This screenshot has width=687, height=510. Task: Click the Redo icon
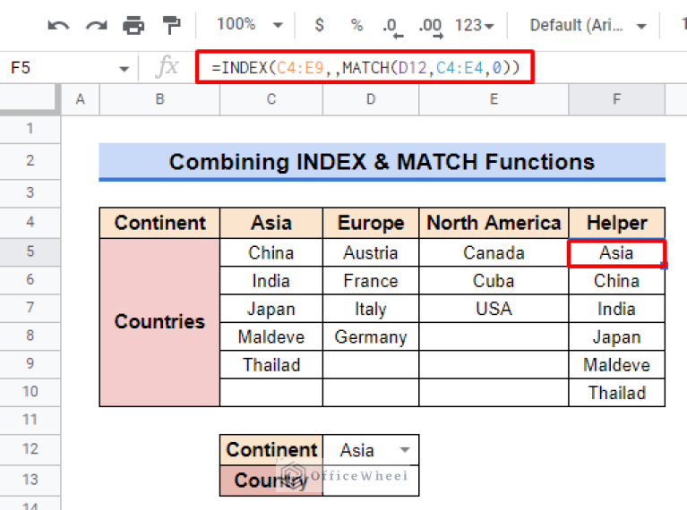coord(97,25)
